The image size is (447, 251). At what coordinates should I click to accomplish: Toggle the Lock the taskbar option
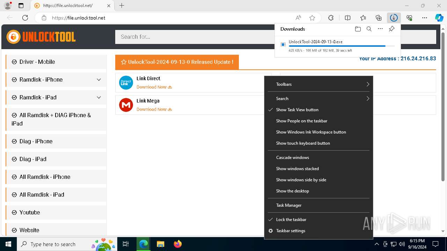click(x=318, y=220)
